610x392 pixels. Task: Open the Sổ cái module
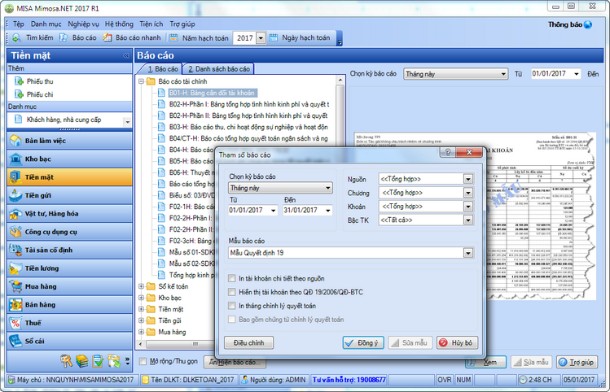pos(70,342)
